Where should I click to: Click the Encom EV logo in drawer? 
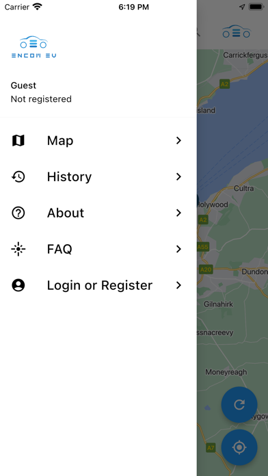click(33, 47)
